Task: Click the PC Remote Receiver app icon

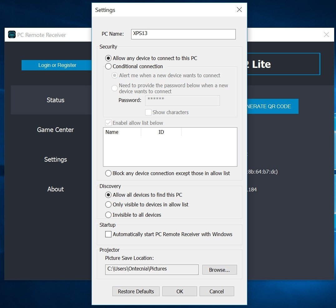Action: (x=12, y=35)
